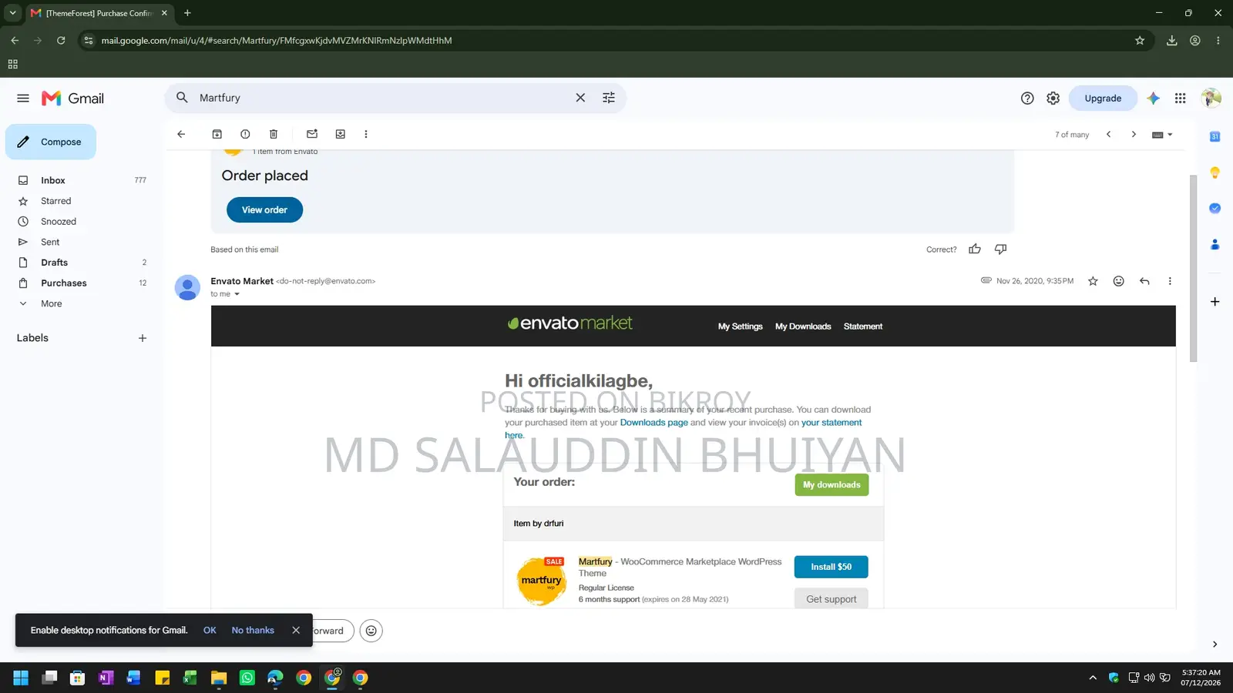
Task: Click OK on notifications prompt
Action: pyautogui.click(x=210, y=630)
